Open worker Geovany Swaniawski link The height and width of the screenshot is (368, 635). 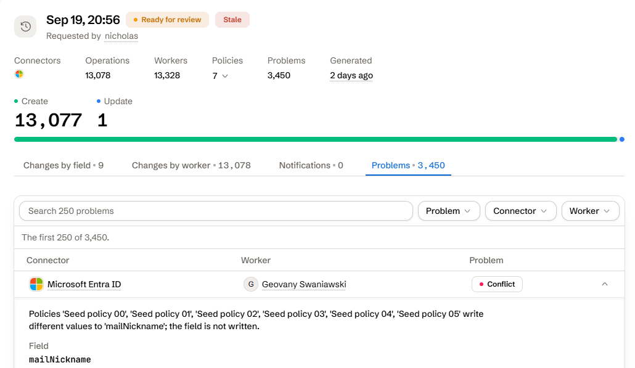pyautogui.click(x=304, y=284)
